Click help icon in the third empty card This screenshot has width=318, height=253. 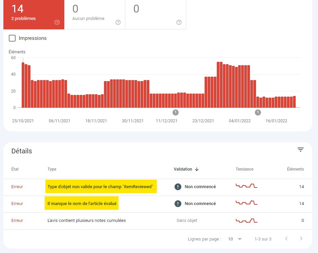(x=179, y=22)
